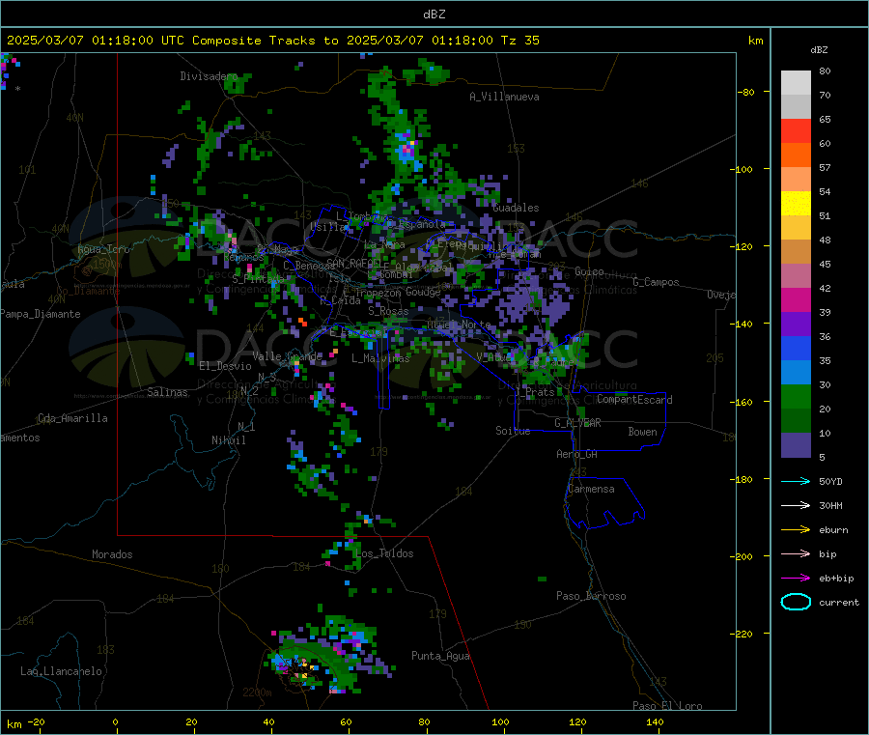Select the slate purple swatch between 10 and 5

(x=796, y=445)
